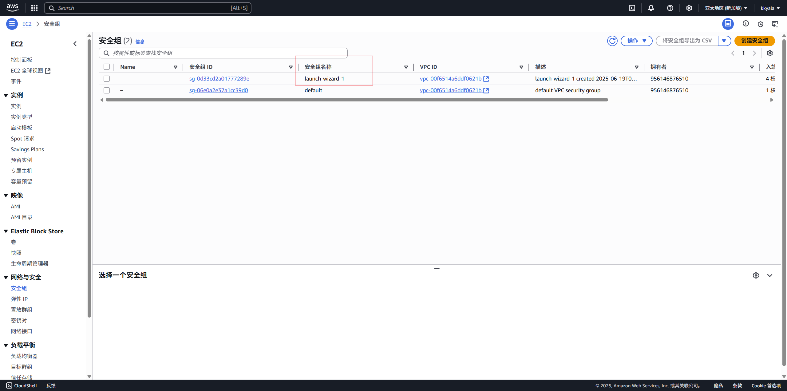Viewport: 787px width, 391px height.
Task: Collapse the Elastic Block Store section
Action: click(x=6, y=231)
